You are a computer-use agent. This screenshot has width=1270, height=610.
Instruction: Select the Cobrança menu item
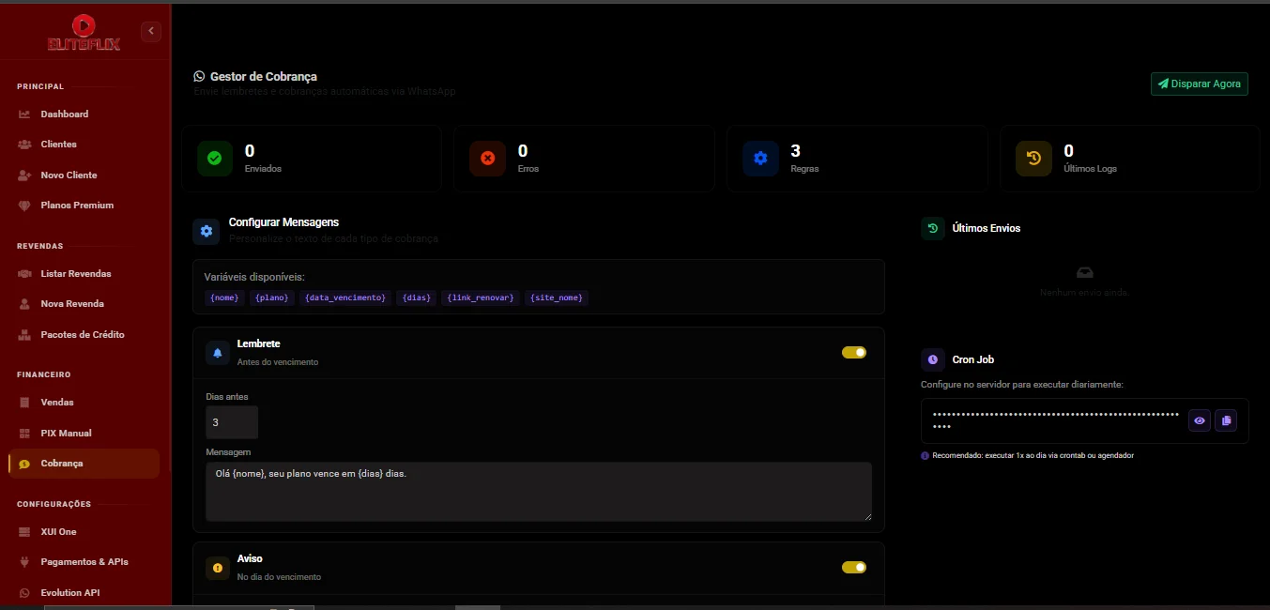(x=84, y=464)
